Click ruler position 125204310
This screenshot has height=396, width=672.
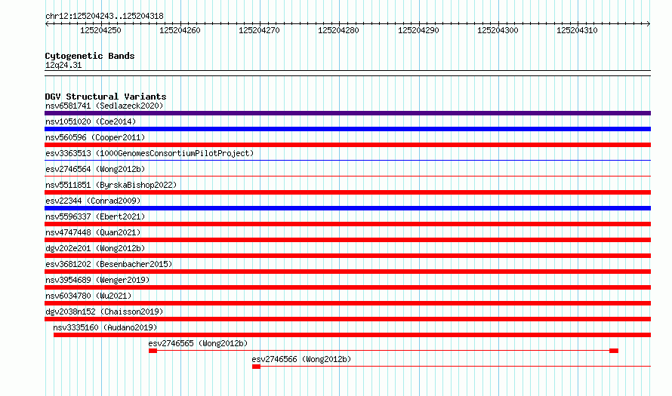click(x=577, y=30)
